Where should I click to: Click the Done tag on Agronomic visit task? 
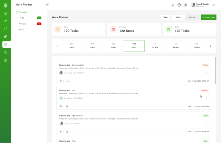pyautogui.click(x=205, y=116)
